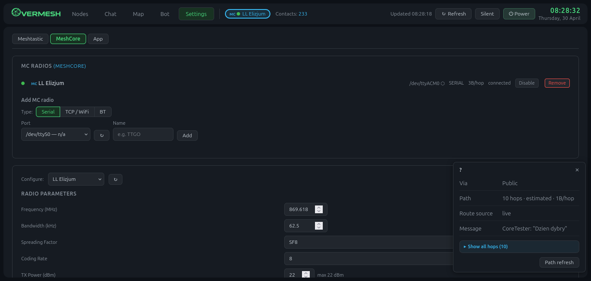Select Serial radio type

(48, 112)
